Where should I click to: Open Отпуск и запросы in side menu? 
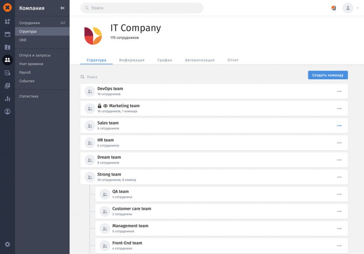coord(35,55)
